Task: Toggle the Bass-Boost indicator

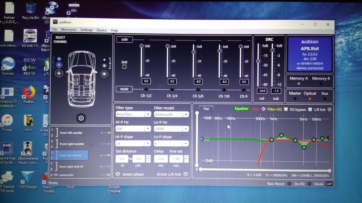Action: tap(289, 184)
